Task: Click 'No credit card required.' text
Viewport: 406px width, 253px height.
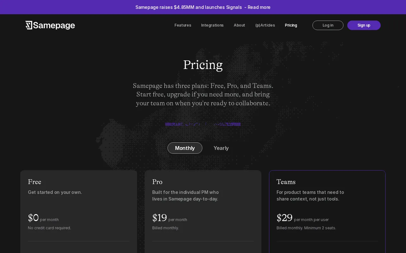Action: click(49, 228)
